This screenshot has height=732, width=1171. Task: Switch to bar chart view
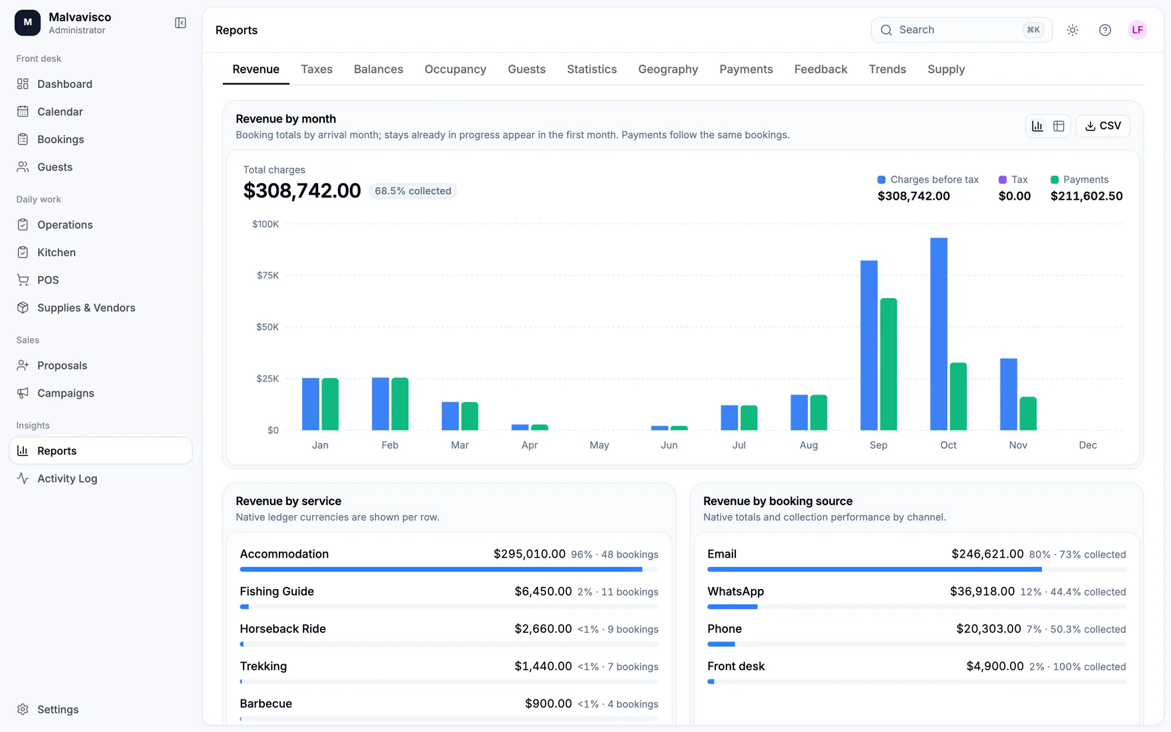point(1037,126)
